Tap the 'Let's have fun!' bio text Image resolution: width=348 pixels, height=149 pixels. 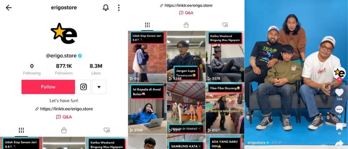[64, 101]
